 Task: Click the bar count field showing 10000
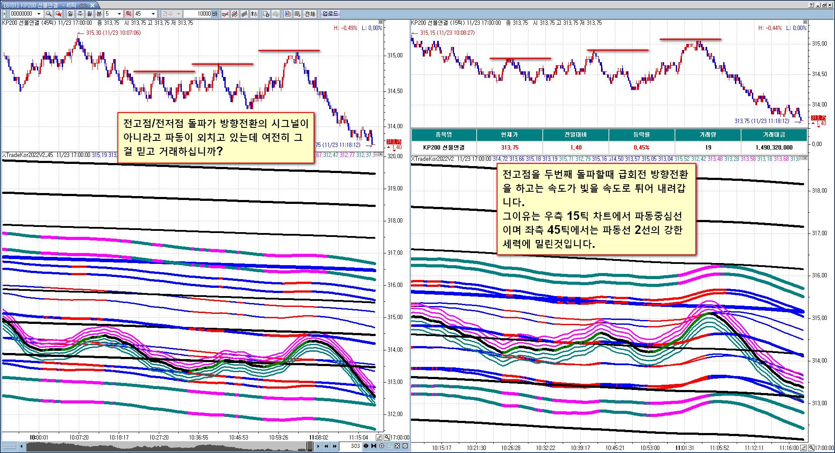tap(197, 14)
